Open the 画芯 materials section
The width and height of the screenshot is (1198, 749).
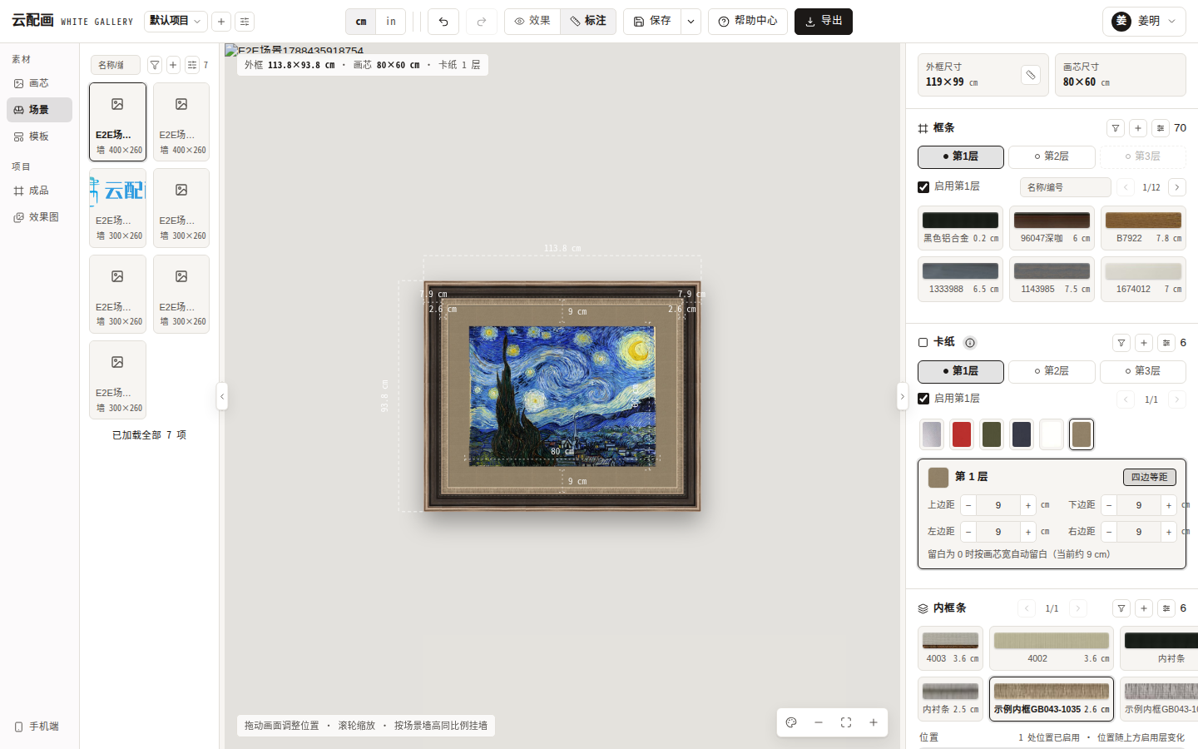click(39, 83)
